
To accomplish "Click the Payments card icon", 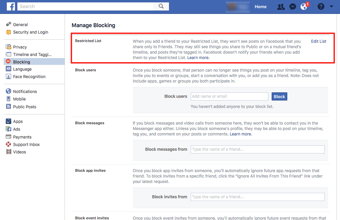I will click(8, 136).
